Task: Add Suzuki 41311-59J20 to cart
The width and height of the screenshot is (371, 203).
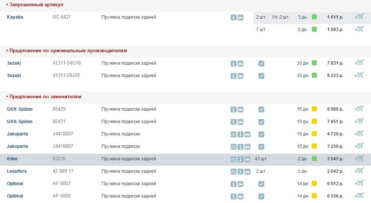Action: click(359, 75)
